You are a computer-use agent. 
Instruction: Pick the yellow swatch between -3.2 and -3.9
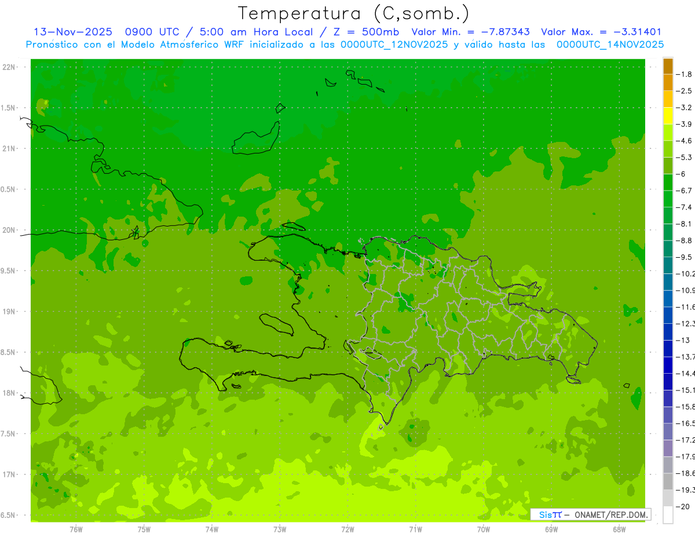coord(668,116)
